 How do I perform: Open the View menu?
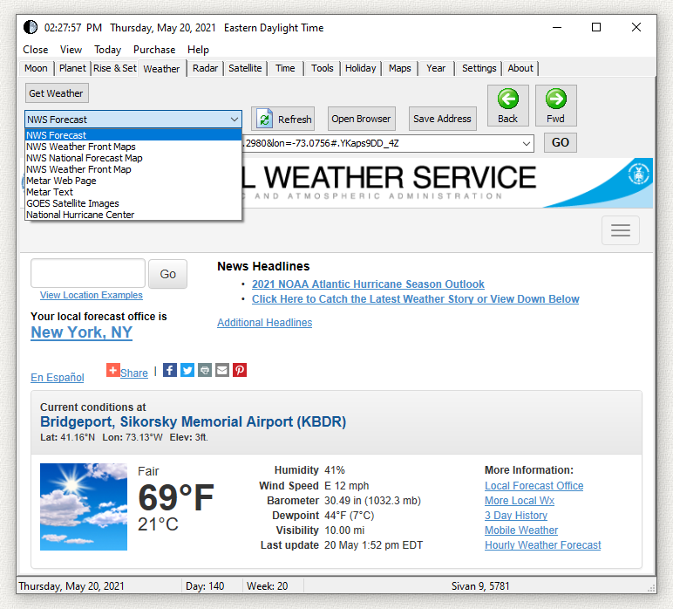(71, 50)
